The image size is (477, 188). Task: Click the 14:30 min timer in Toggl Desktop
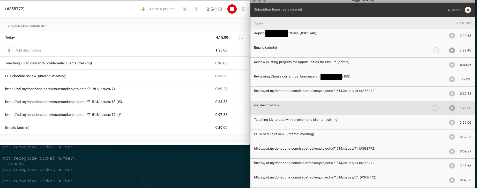point(454,10)
